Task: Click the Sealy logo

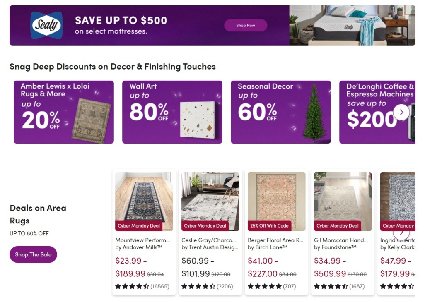Action: [47, 25]
